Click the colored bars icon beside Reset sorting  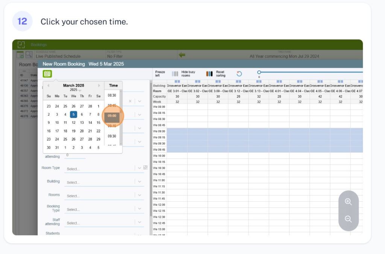tap(209, 74)
